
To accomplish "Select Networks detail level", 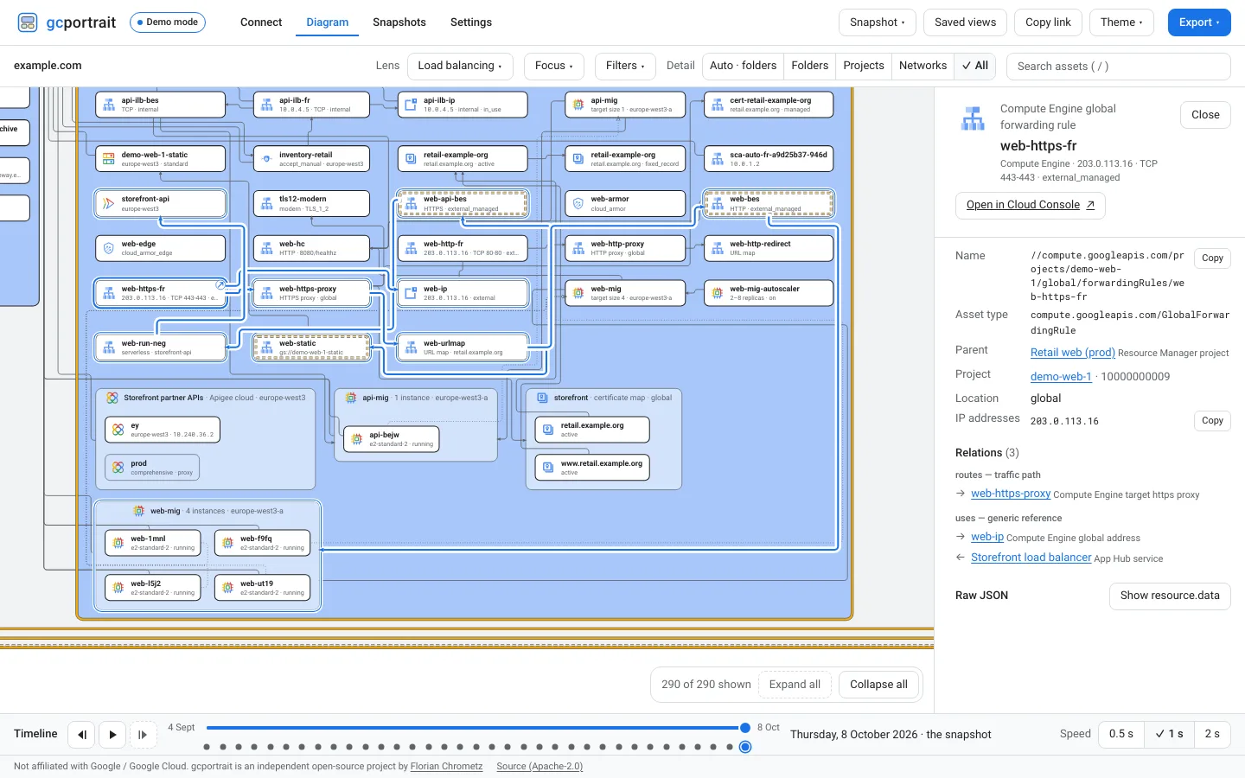I will click(923, 66).
